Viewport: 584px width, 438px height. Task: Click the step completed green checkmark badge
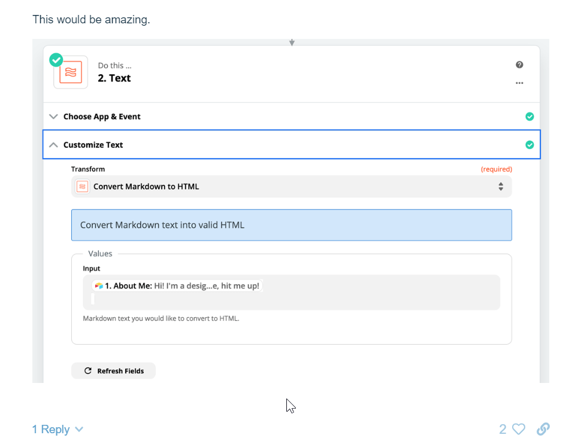pos(56,60)
